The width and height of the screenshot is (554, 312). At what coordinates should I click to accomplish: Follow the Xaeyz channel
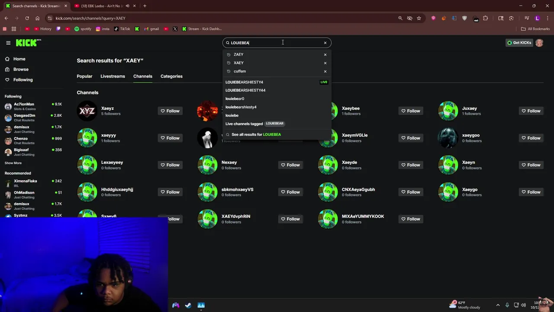tap(170, 111)
